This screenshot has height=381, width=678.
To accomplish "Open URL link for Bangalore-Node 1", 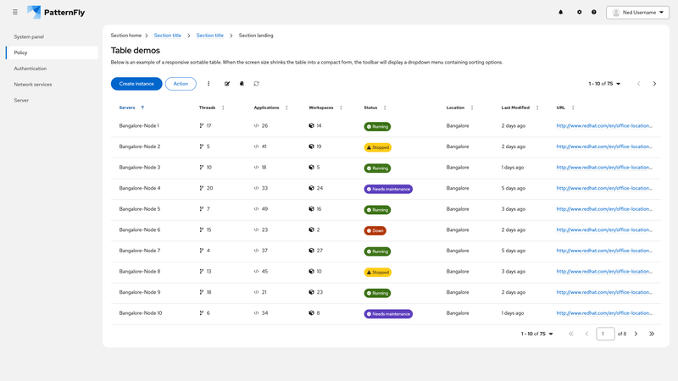I will tap(604, 125).
